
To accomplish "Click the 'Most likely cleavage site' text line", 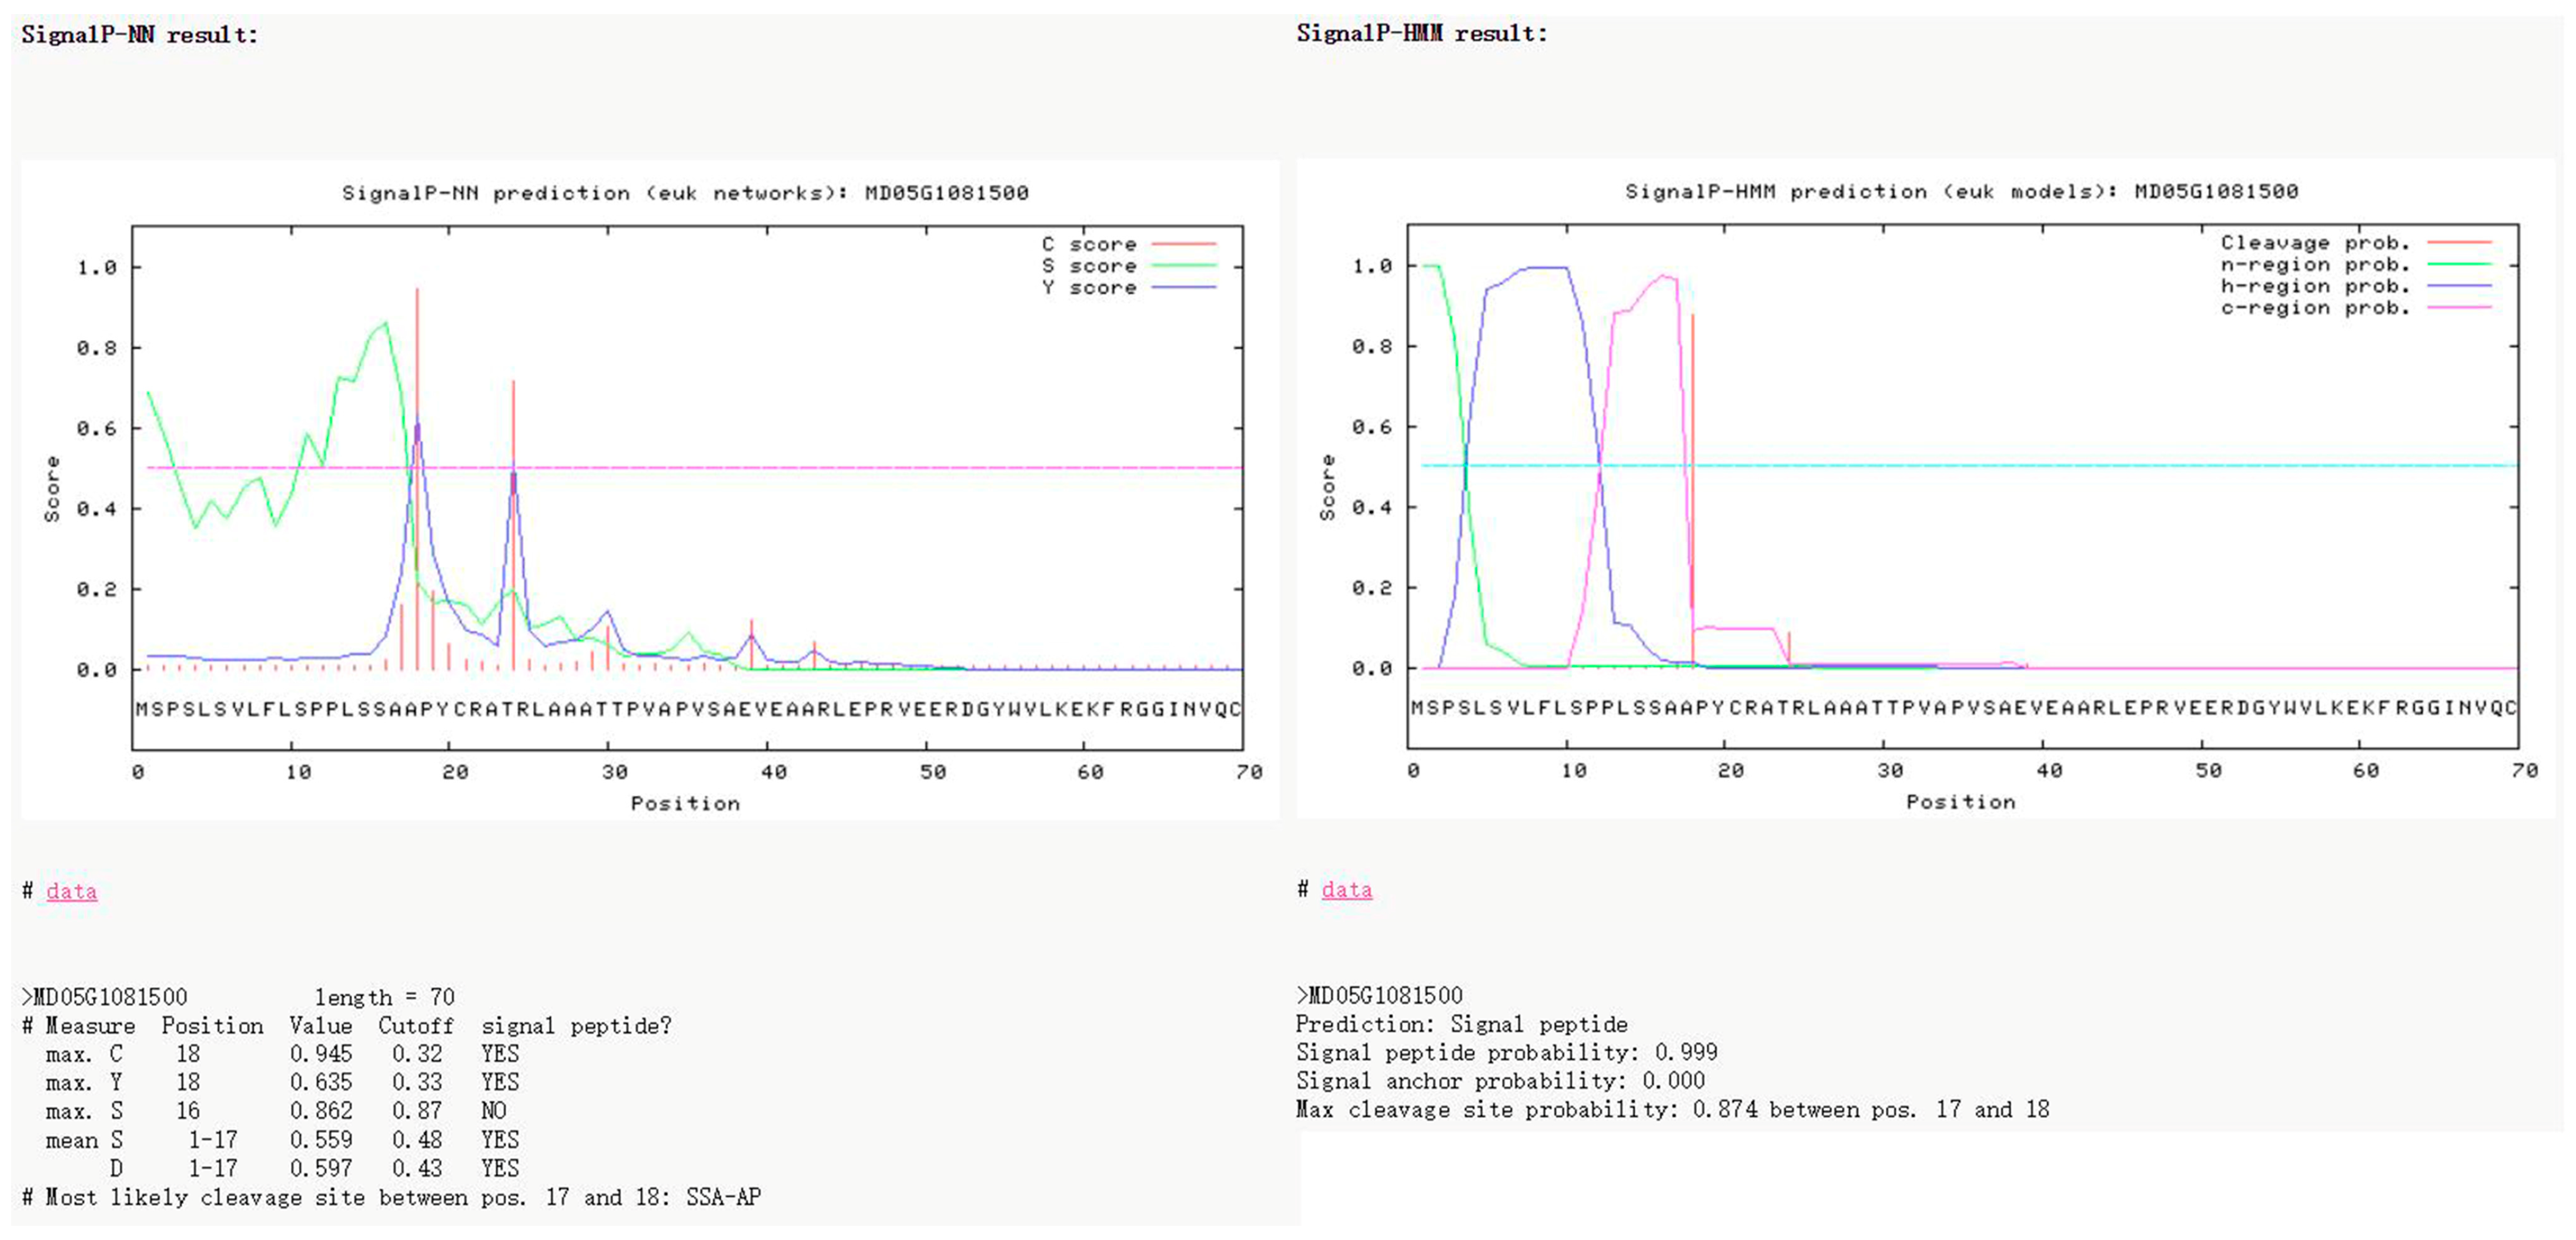I will [x=392, y=1197].
